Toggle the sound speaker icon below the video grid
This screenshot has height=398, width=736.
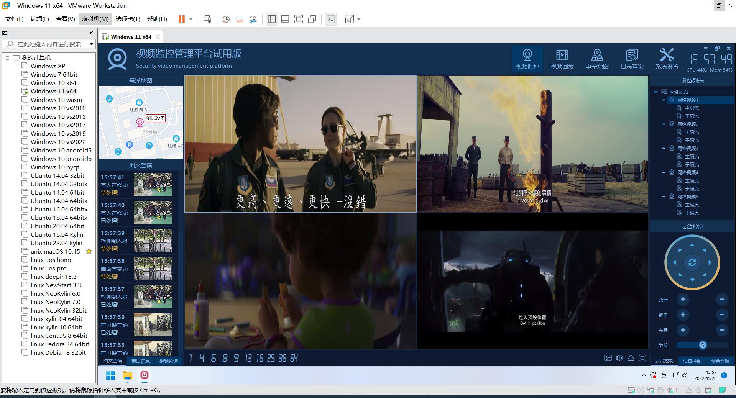click(619, 358)
